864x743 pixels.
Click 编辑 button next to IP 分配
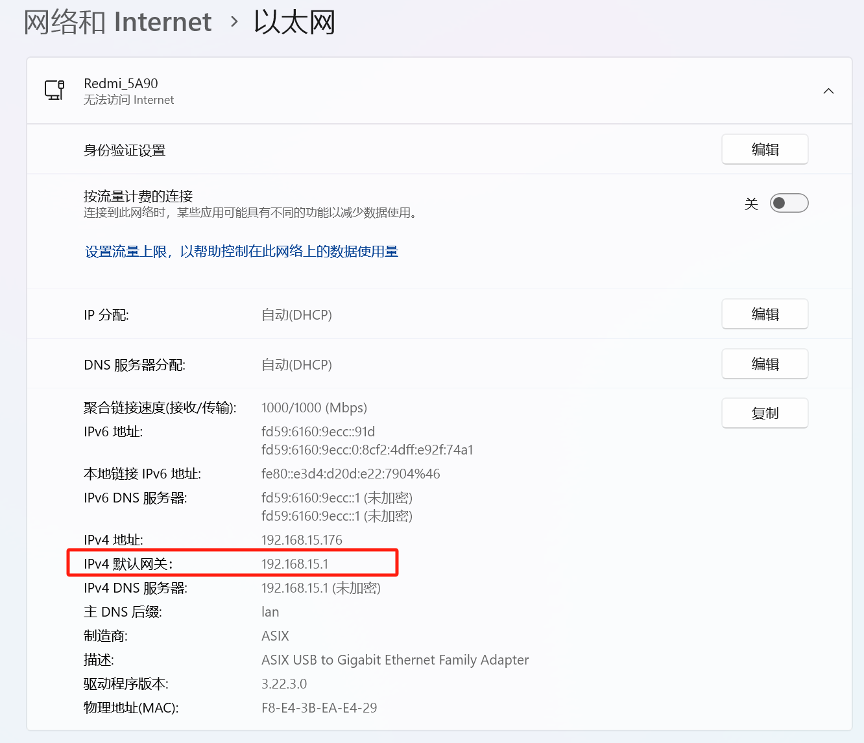(765, 314)
